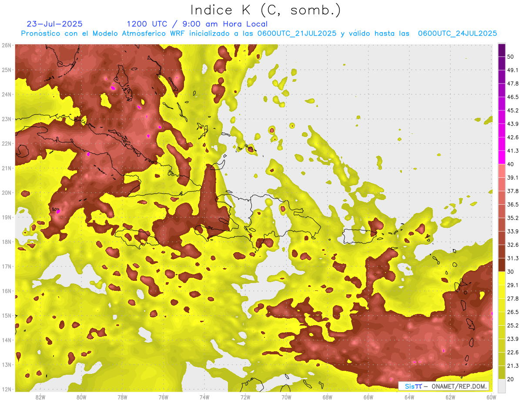Click the 12N latitude axis label
This screenshot has width=522, height=403.
pos(7,389)
